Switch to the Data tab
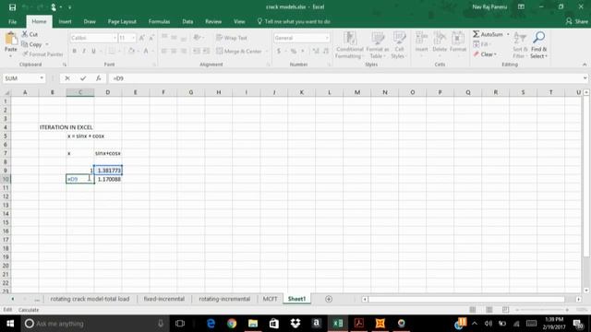The height and width of the screenshot is (332, 591). [x=187, y=22]
